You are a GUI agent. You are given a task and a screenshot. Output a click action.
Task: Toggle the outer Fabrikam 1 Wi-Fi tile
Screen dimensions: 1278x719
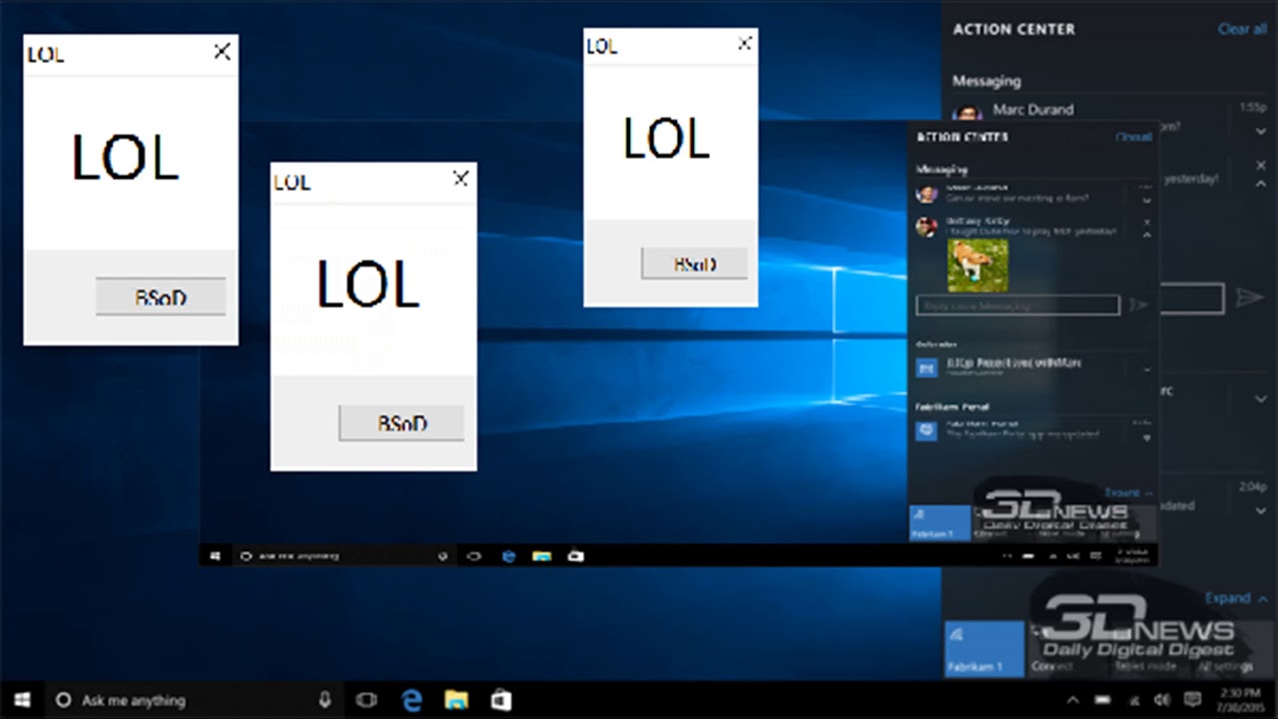coord(984,649)
